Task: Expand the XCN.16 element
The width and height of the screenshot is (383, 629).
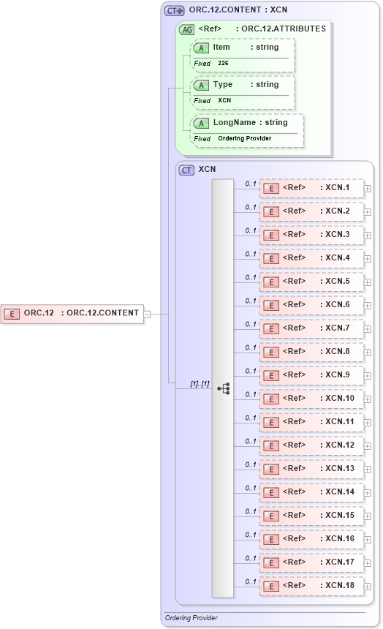Action: point(368,540)
